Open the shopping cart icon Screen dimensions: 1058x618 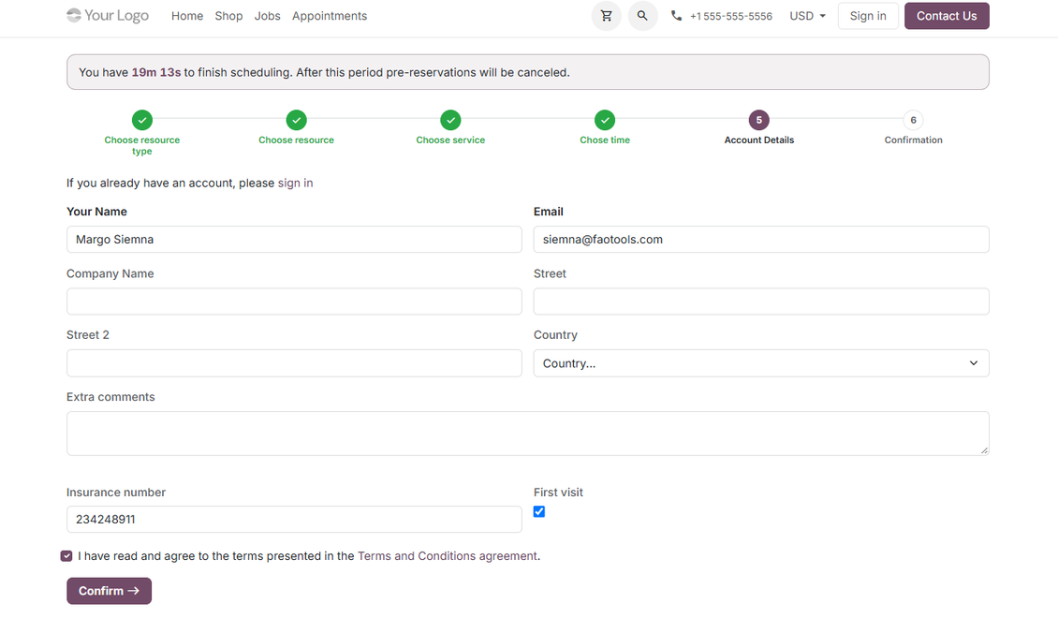tap(606, 16)
